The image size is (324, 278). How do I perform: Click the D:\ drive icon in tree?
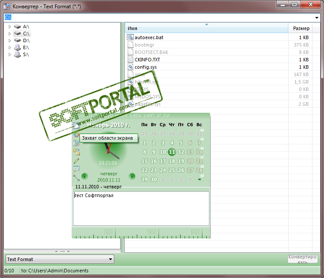coord(17,40)
